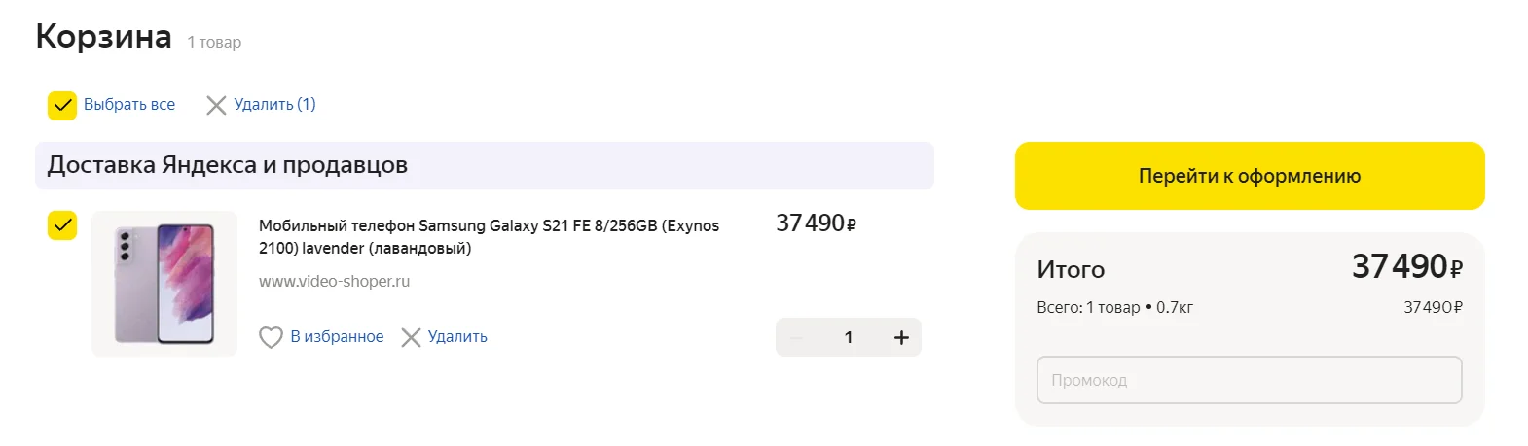The width and height of the screenshot is (1528, 446).
Task: Decrease quantity with the minus button
Action: coord(796,337)
